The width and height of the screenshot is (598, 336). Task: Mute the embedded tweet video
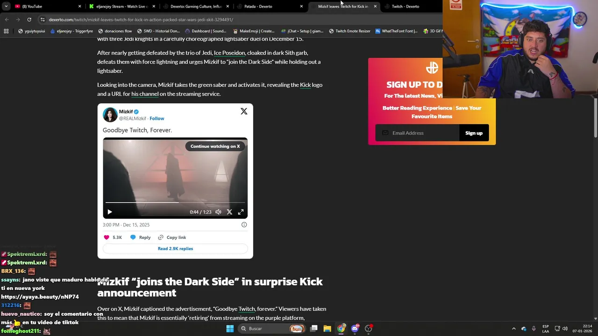[x=218, y=212]
